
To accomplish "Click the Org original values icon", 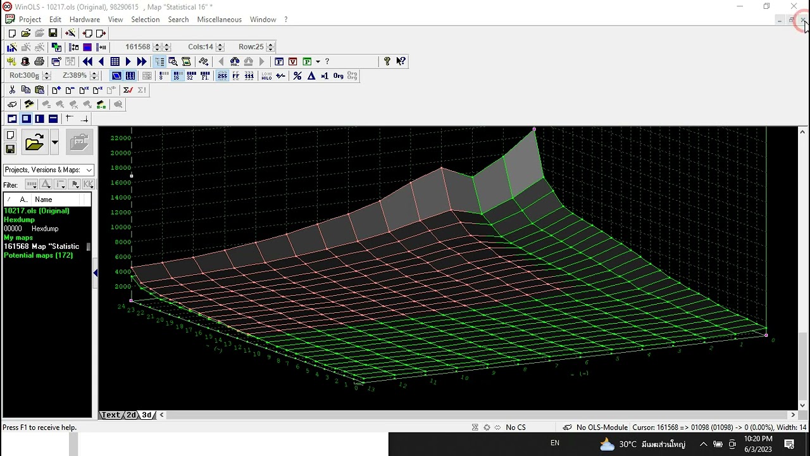I will pos(338,76).
